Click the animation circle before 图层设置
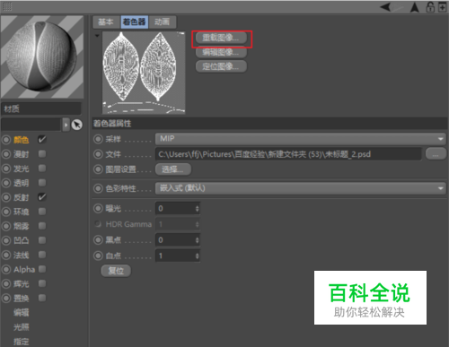The width and height of the screenshot is (449, 347). coord(98,169)
